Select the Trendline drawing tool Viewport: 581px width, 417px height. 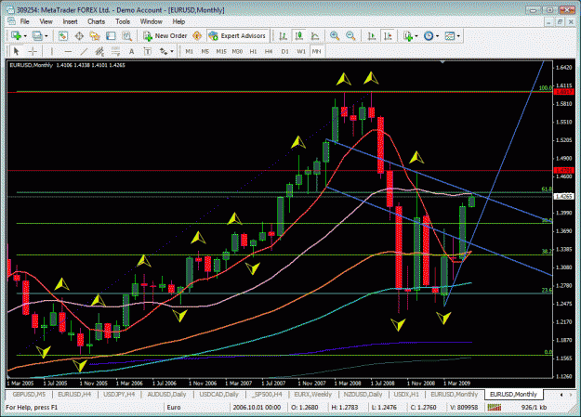[x=84, y=51]
